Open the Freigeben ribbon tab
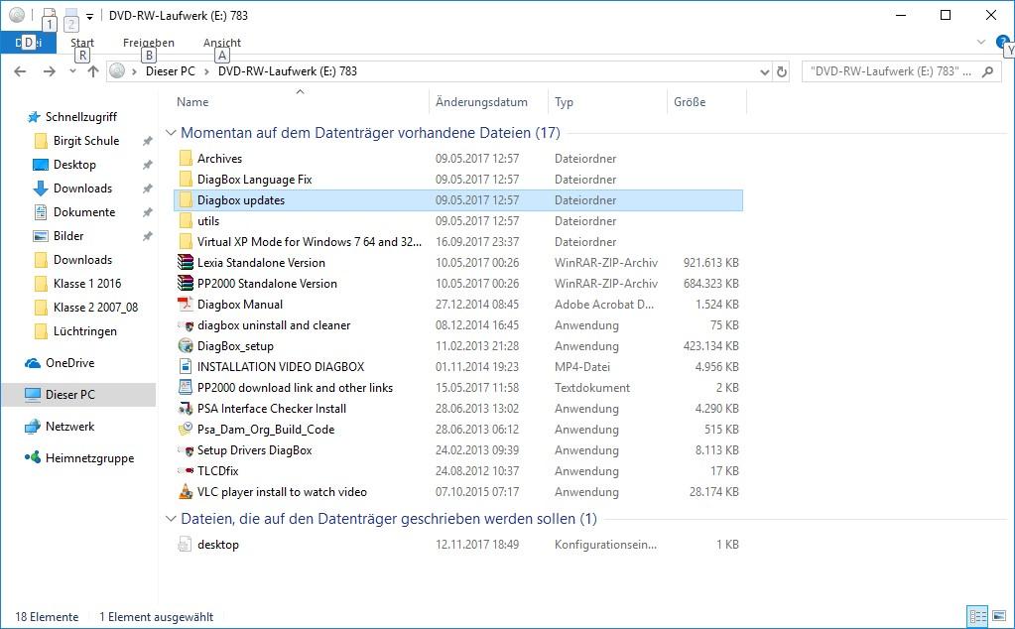The image size is (1015, 629). 148,43
